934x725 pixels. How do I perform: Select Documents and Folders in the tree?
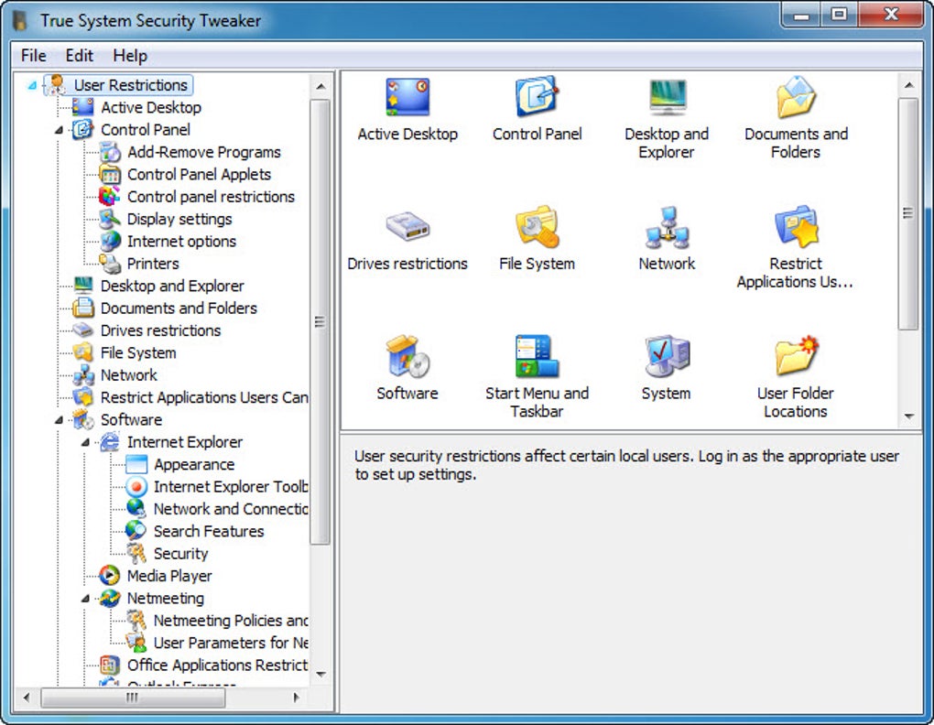tap(179, 308)
